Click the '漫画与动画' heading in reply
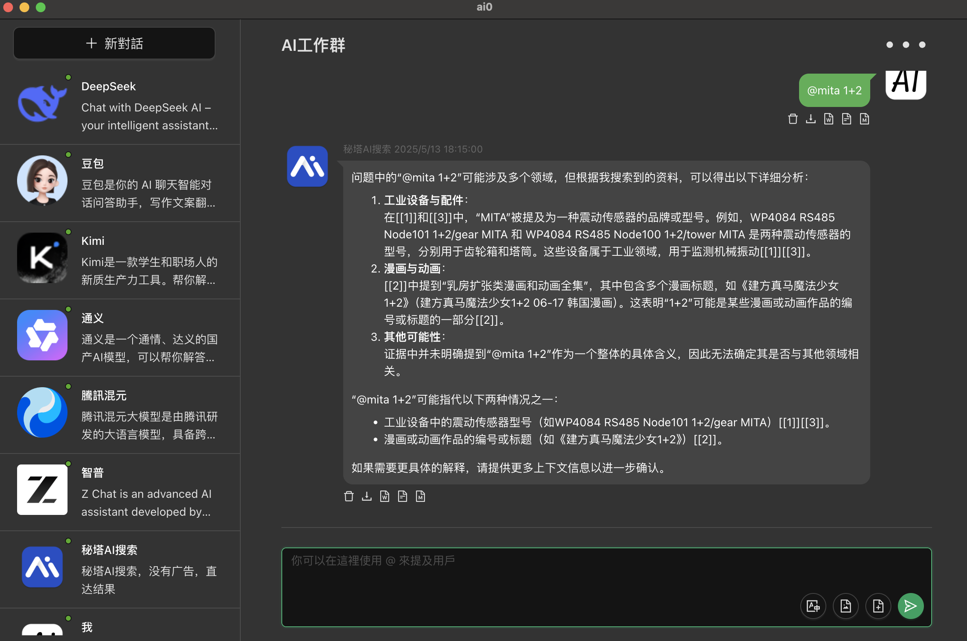 click(x=412, y=268)
